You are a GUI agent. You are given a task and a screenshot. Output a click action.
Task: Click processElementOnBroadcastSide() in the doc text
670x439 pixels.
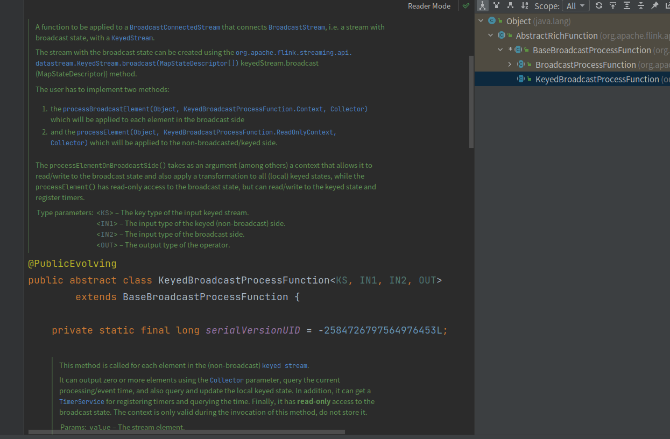point(108,166)
